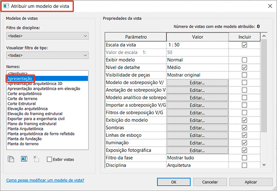
Task: Select Corte arquitetônico in the Nomes list
Action: click(x=24, y=93)
